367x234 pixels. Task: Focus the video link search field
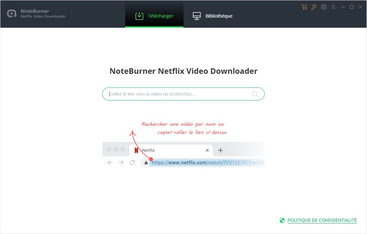click(183, 94)
